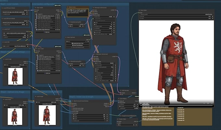Click the start image thumbnail in Load Image
The image size is (221, 130).
(15, 76)
